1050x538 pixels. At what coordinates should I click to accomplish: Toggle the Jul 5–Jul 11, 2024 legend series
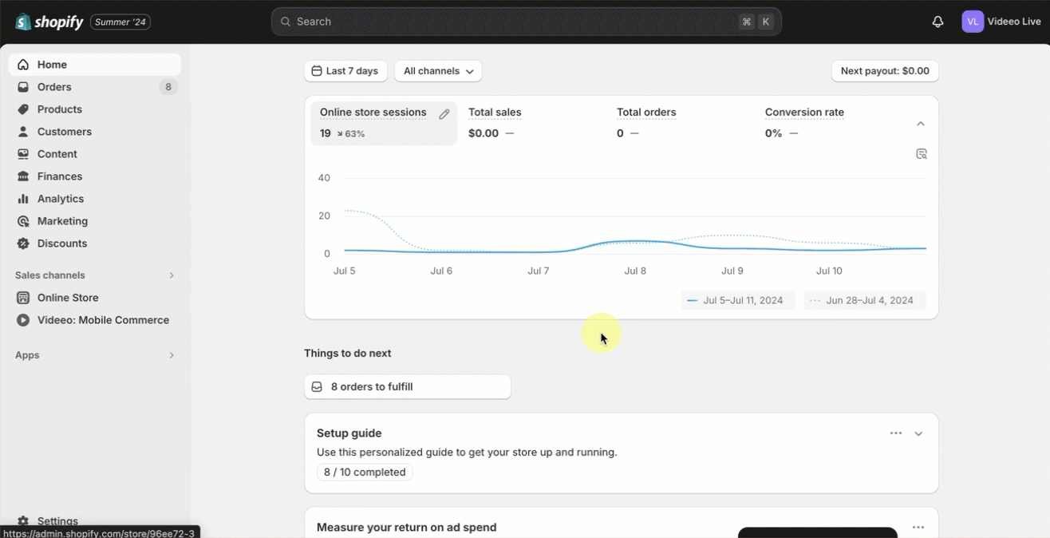pos(738,301)
